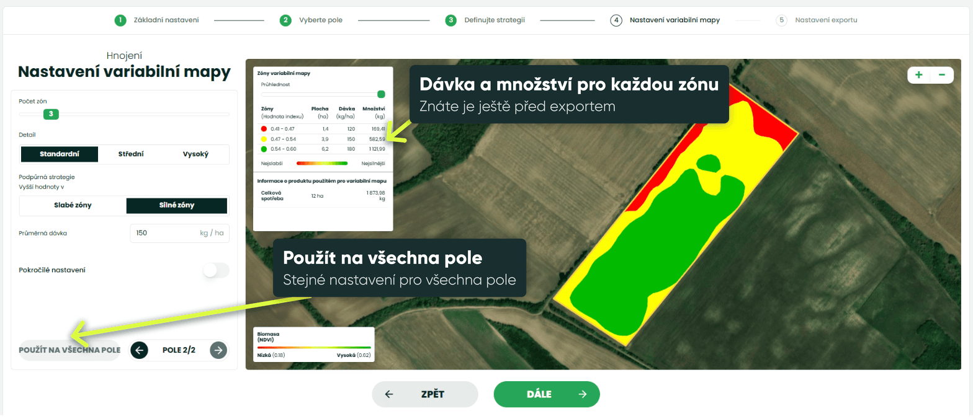This screenshot has width=973, height=419.
Task: Select Střední detail level
Action: (x=131, y=154)
